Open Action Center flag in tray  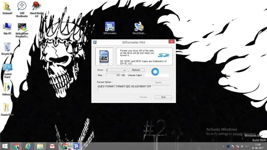(233, 146)
